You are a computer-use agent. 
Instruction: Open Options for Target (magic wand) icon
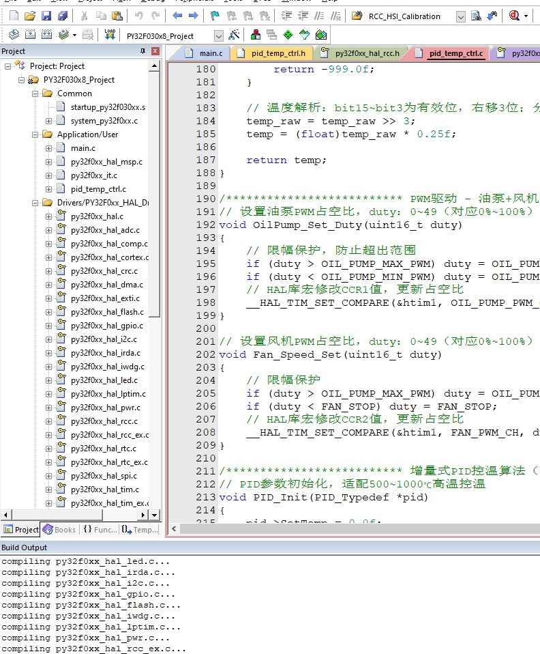[x=234, y=35]
